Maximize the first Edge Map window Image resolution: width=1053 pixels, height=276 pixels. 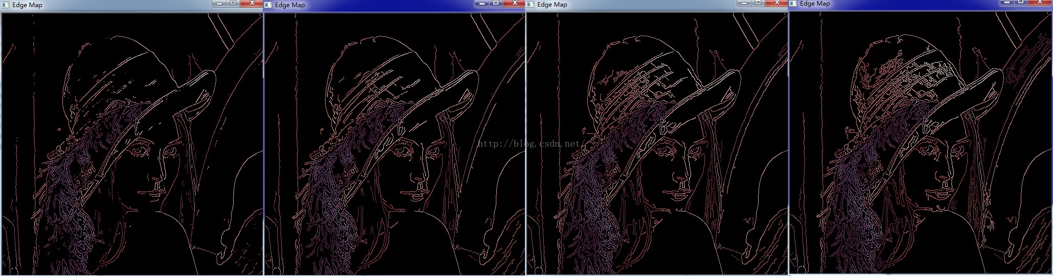tap(233, 3)
